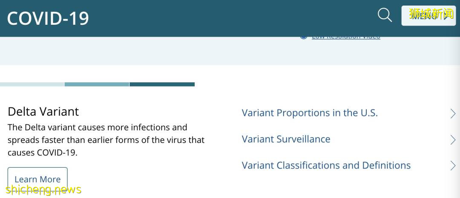Open the Variant Proportions in the U.S. link
Screen dimensions: 460x198
(310, 113)
